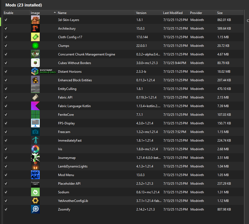Click the Zoomify magnifier icon
The height and width of the screenshot is (224, 249).
point(35,209)
